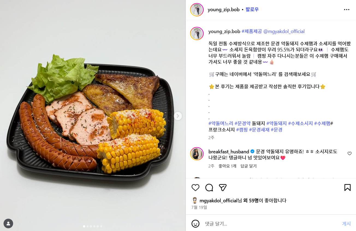The image size is (356, 231).
Task: Save the post with the bookmark icon
Action: (347, 188)
